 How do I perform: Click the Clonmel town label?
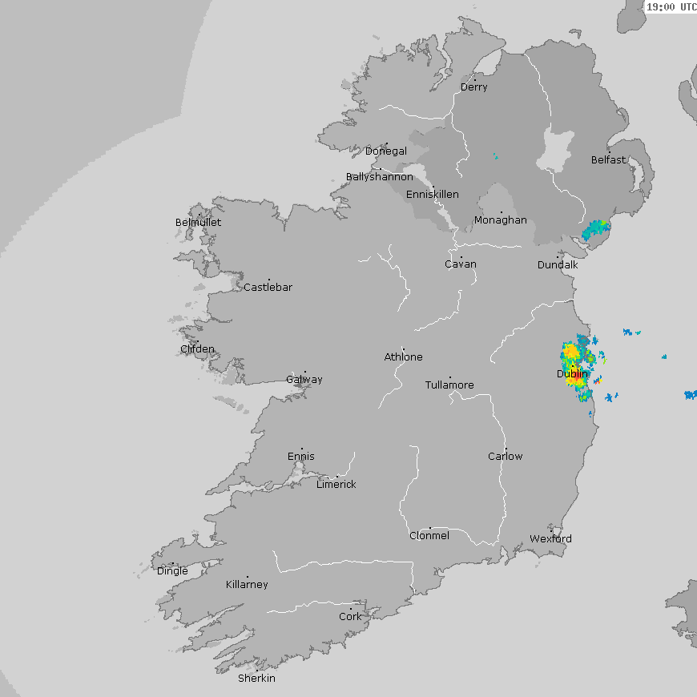pyautogui.click(x=429, y=536)
